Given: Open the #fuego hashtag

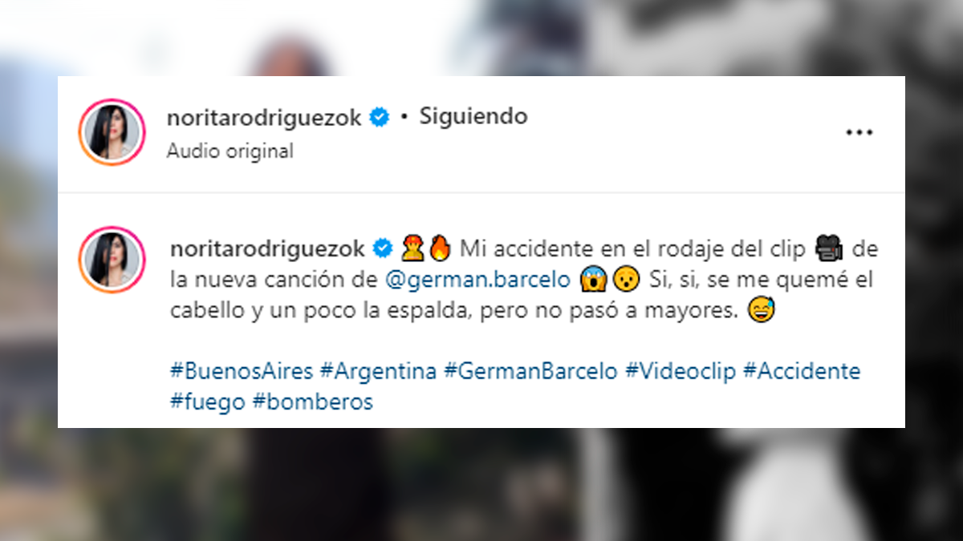Looking at the screenshot, I should [x=208, y=402].
